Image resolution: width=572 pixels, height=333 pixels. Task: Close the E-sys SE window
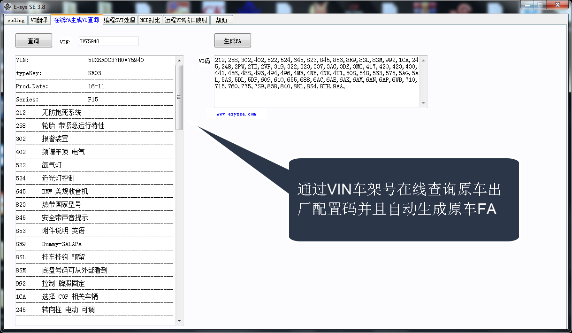(557, 5)
